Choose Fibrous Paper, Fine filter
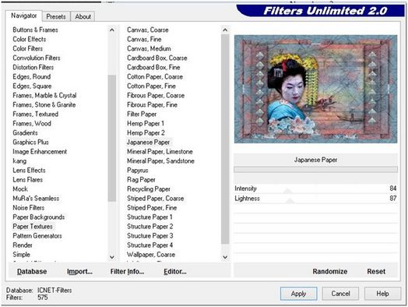This screenshot has height=307, width=408. pyautogui.click(x=152, y=105)
